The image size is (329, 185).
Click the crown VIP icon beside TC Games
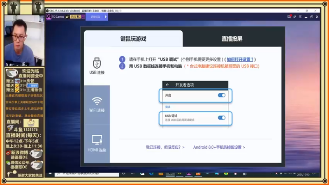(x=67, y=16)
